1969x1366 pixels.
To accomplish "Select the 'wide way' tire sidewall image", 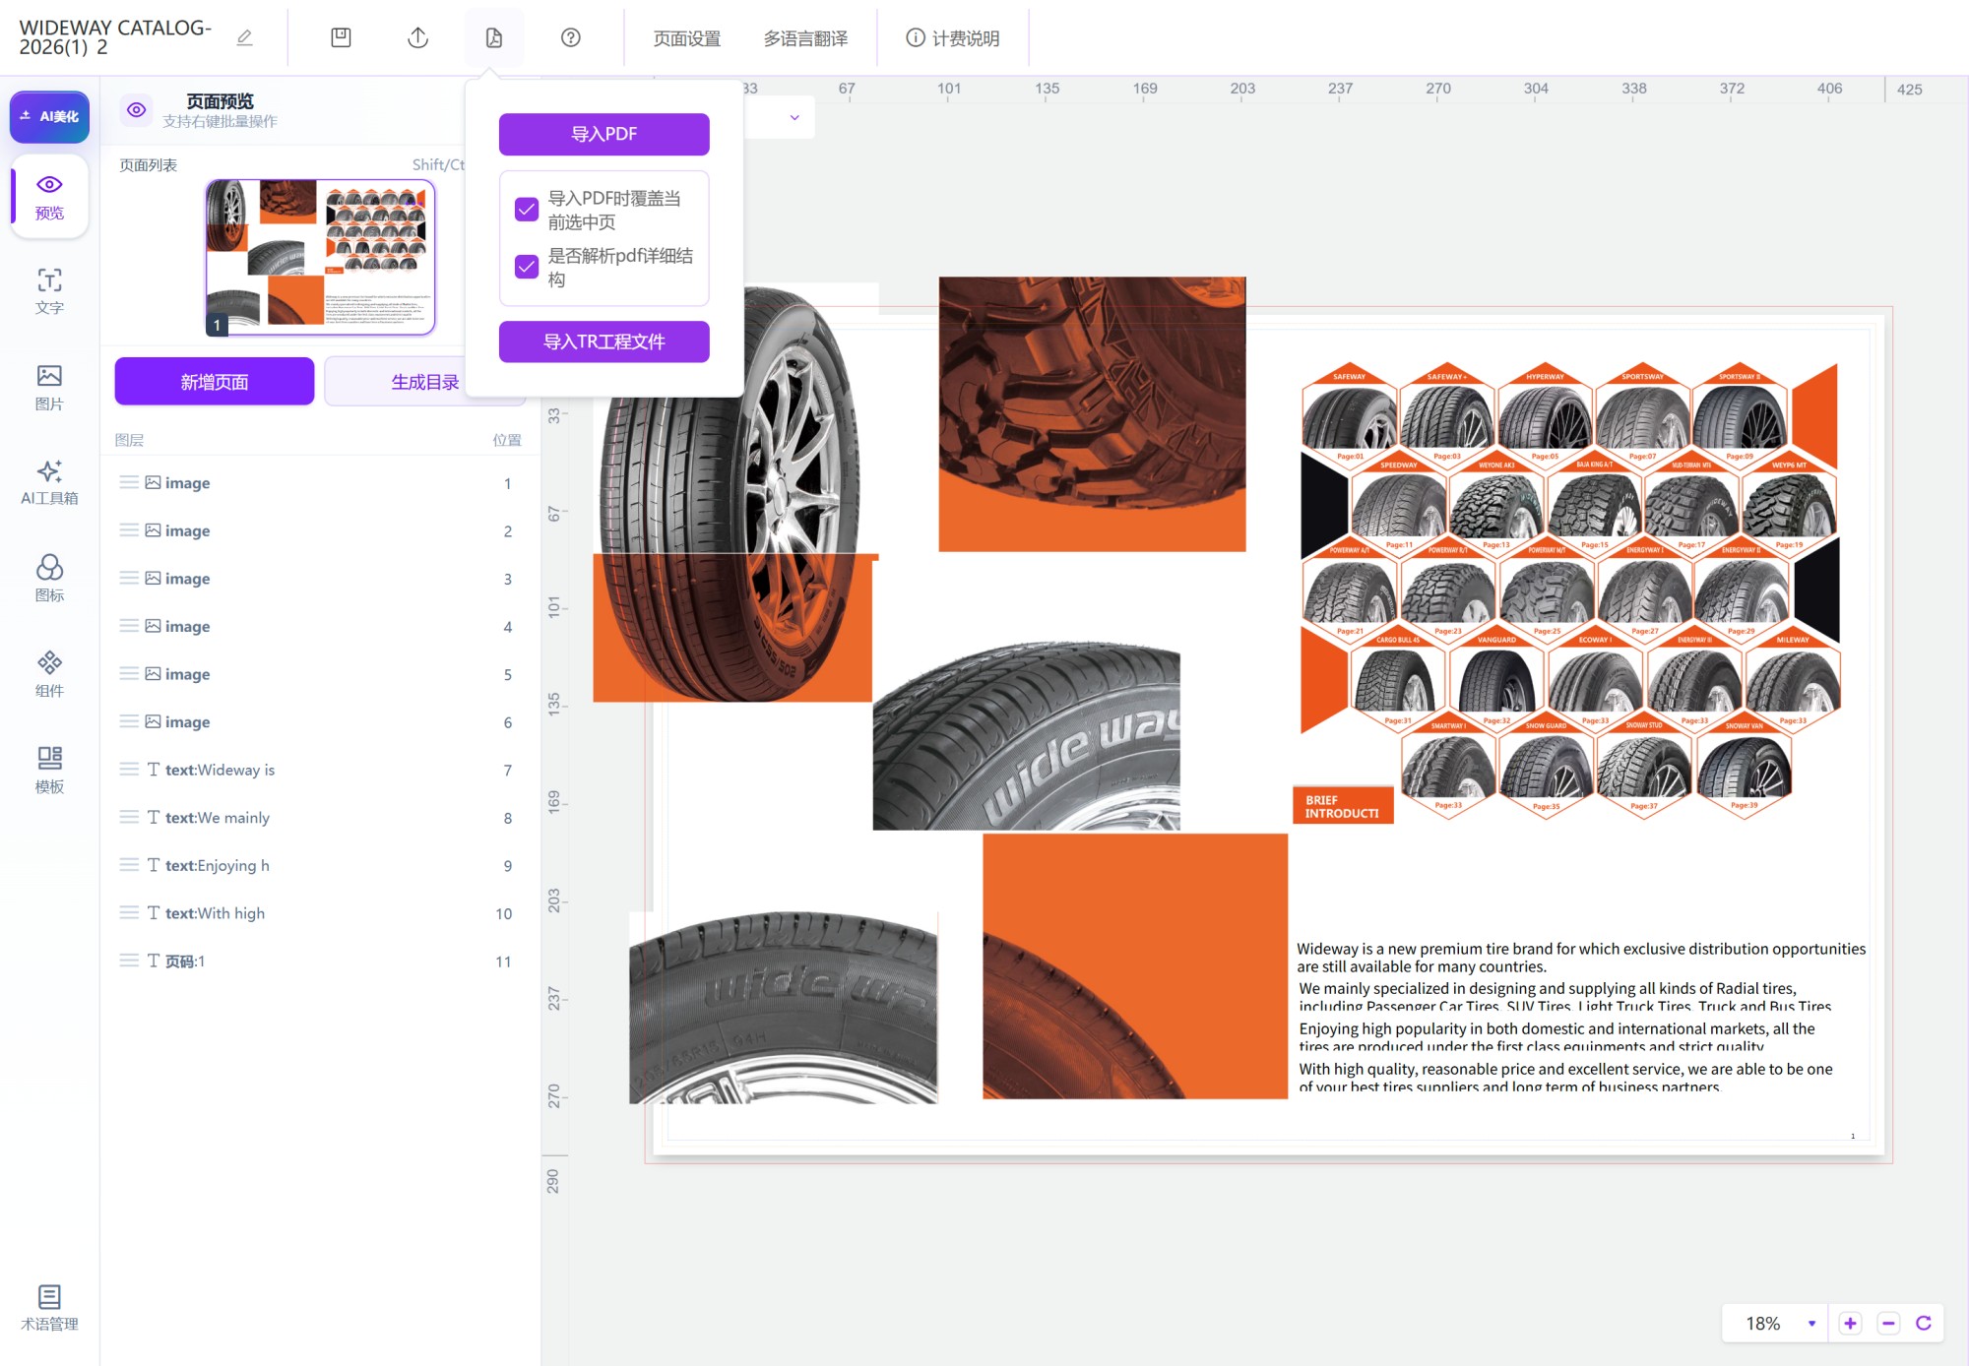I will pyautogui.click(x=1026, y=736).
